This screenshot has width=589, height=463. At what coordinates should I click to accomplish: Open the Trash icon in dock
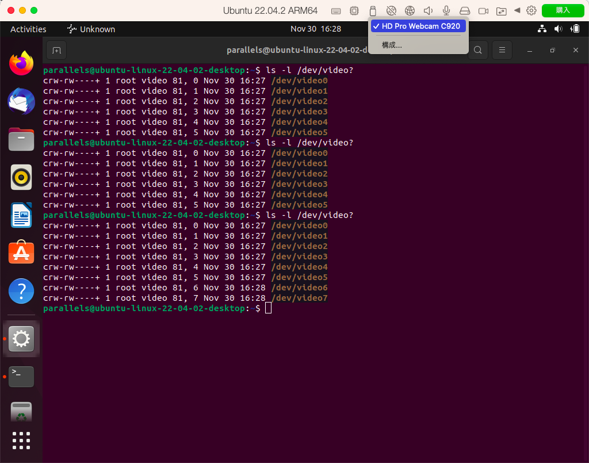click(x=21, y=412)
